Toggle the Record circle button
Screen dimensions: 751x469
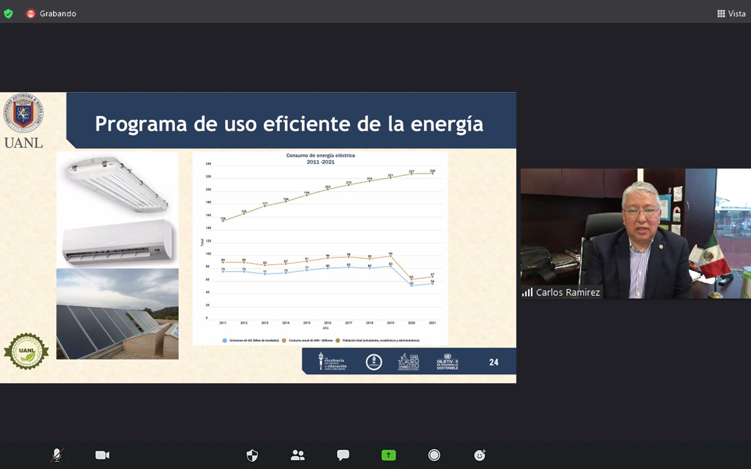click(434, 455)
